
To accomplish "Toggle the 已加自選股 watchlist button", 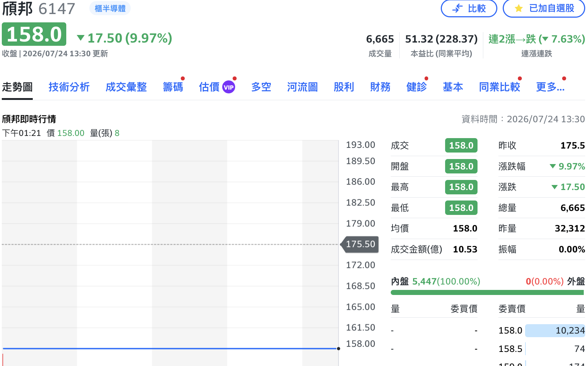I will [x=544, y=8].
